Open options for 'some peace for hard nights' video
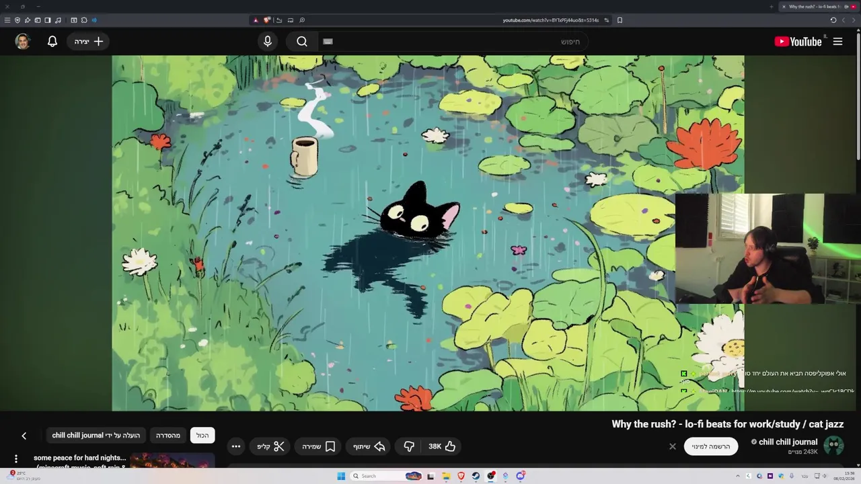The width and height of the screenshot is (861, 484). coord(16,459)
